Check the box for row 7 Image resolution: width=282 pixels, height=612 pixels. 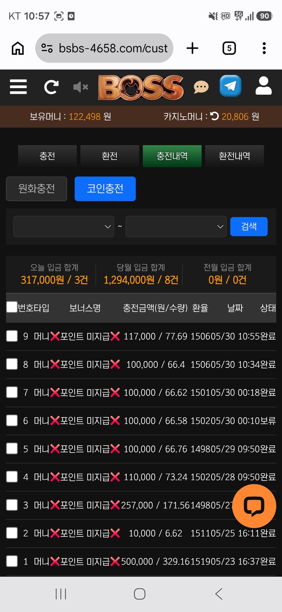(x=12, y=392)
